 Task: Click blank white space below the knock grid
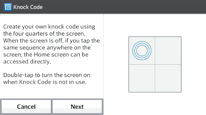[155, 104]
